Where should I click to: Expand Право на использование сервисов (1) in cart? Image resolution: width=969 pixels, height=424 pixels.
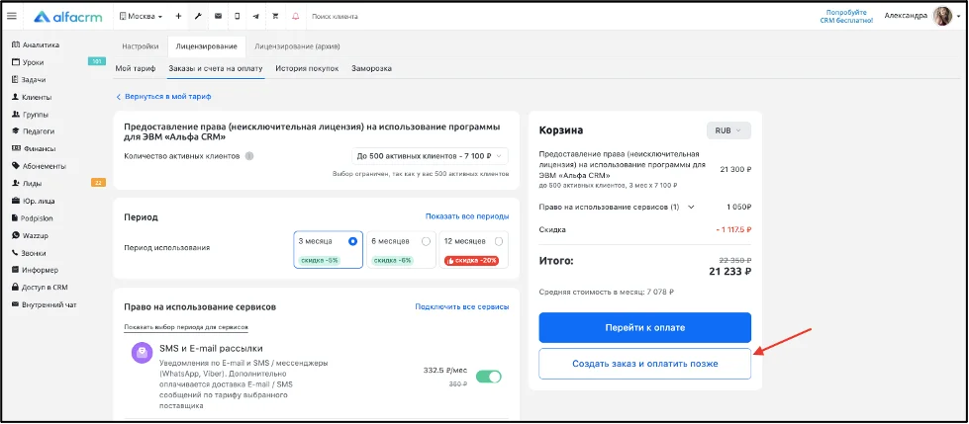[x=691, y=208]
